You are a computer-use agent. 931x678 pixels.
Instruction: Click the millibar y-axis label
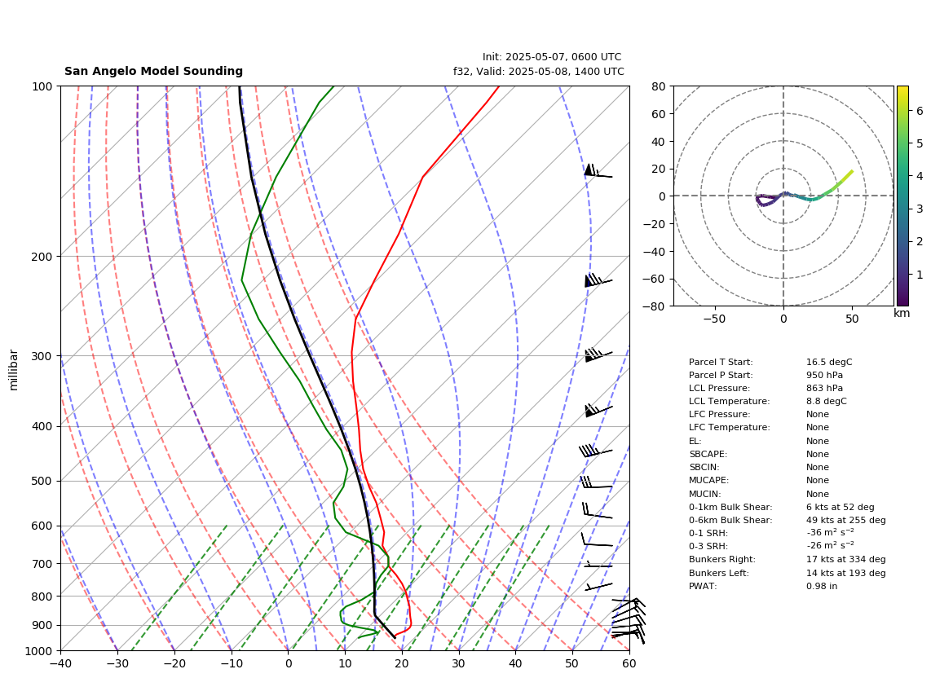pyautogui.click(x=14, y=370)
